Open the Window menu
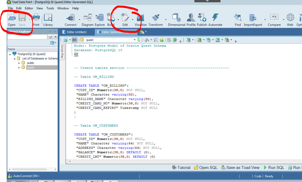302x182 pixels. (x=63, y=8)
